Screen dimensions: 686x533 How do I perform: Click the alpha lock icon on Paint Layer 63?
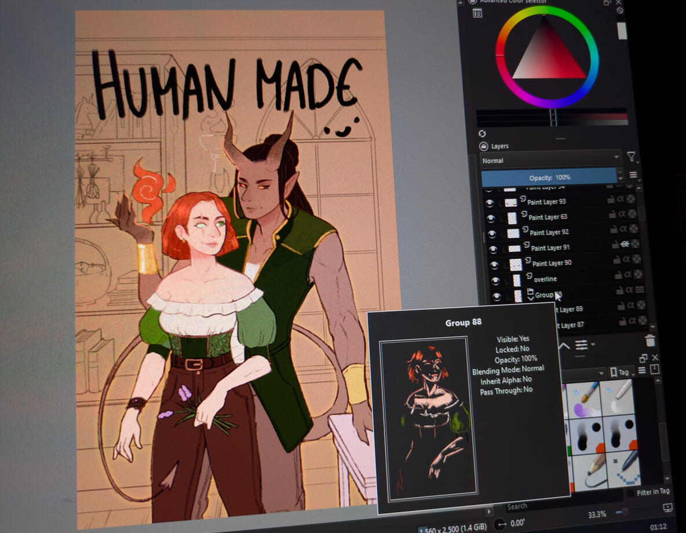pos(622,214)
